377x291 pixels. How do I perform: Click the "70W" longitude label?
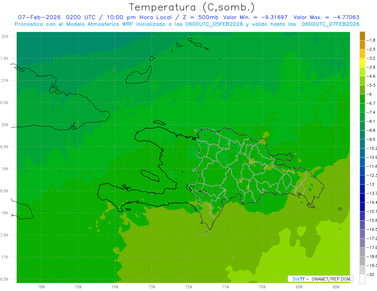(x=262, y=287)
